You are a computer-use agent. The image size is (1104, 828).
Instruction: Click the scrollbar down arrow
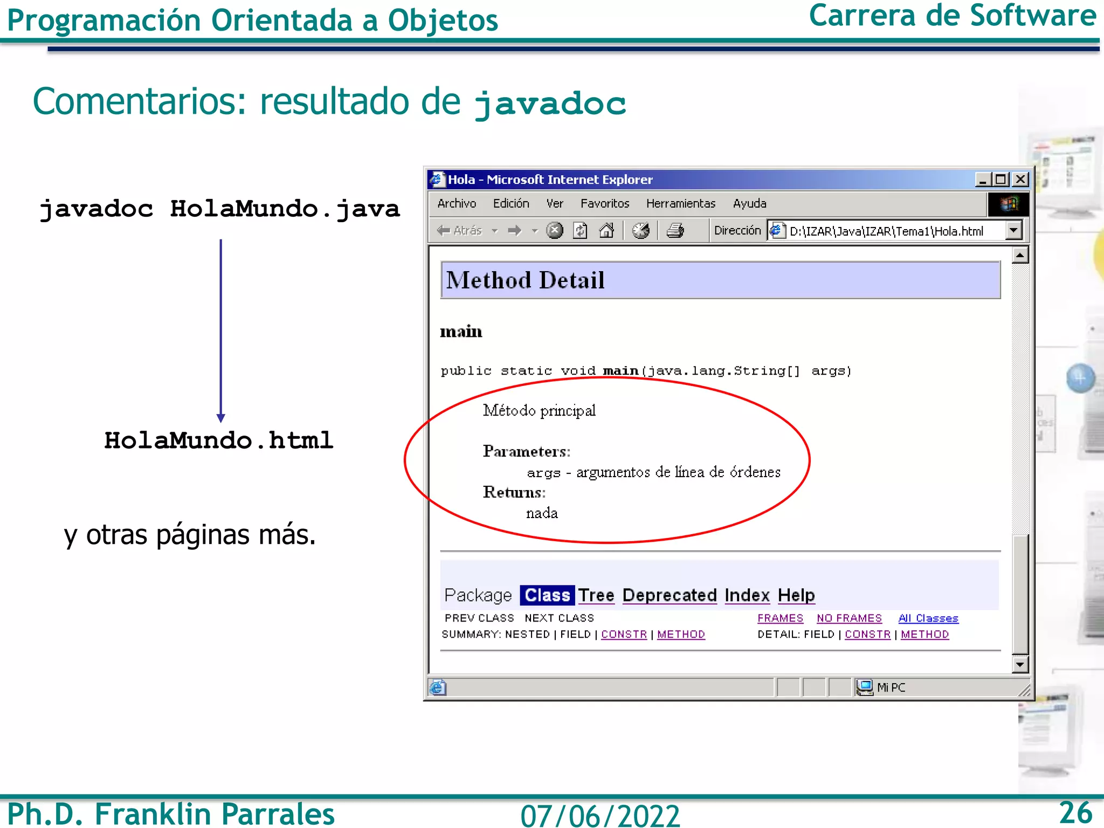(x=1020, y=664)
